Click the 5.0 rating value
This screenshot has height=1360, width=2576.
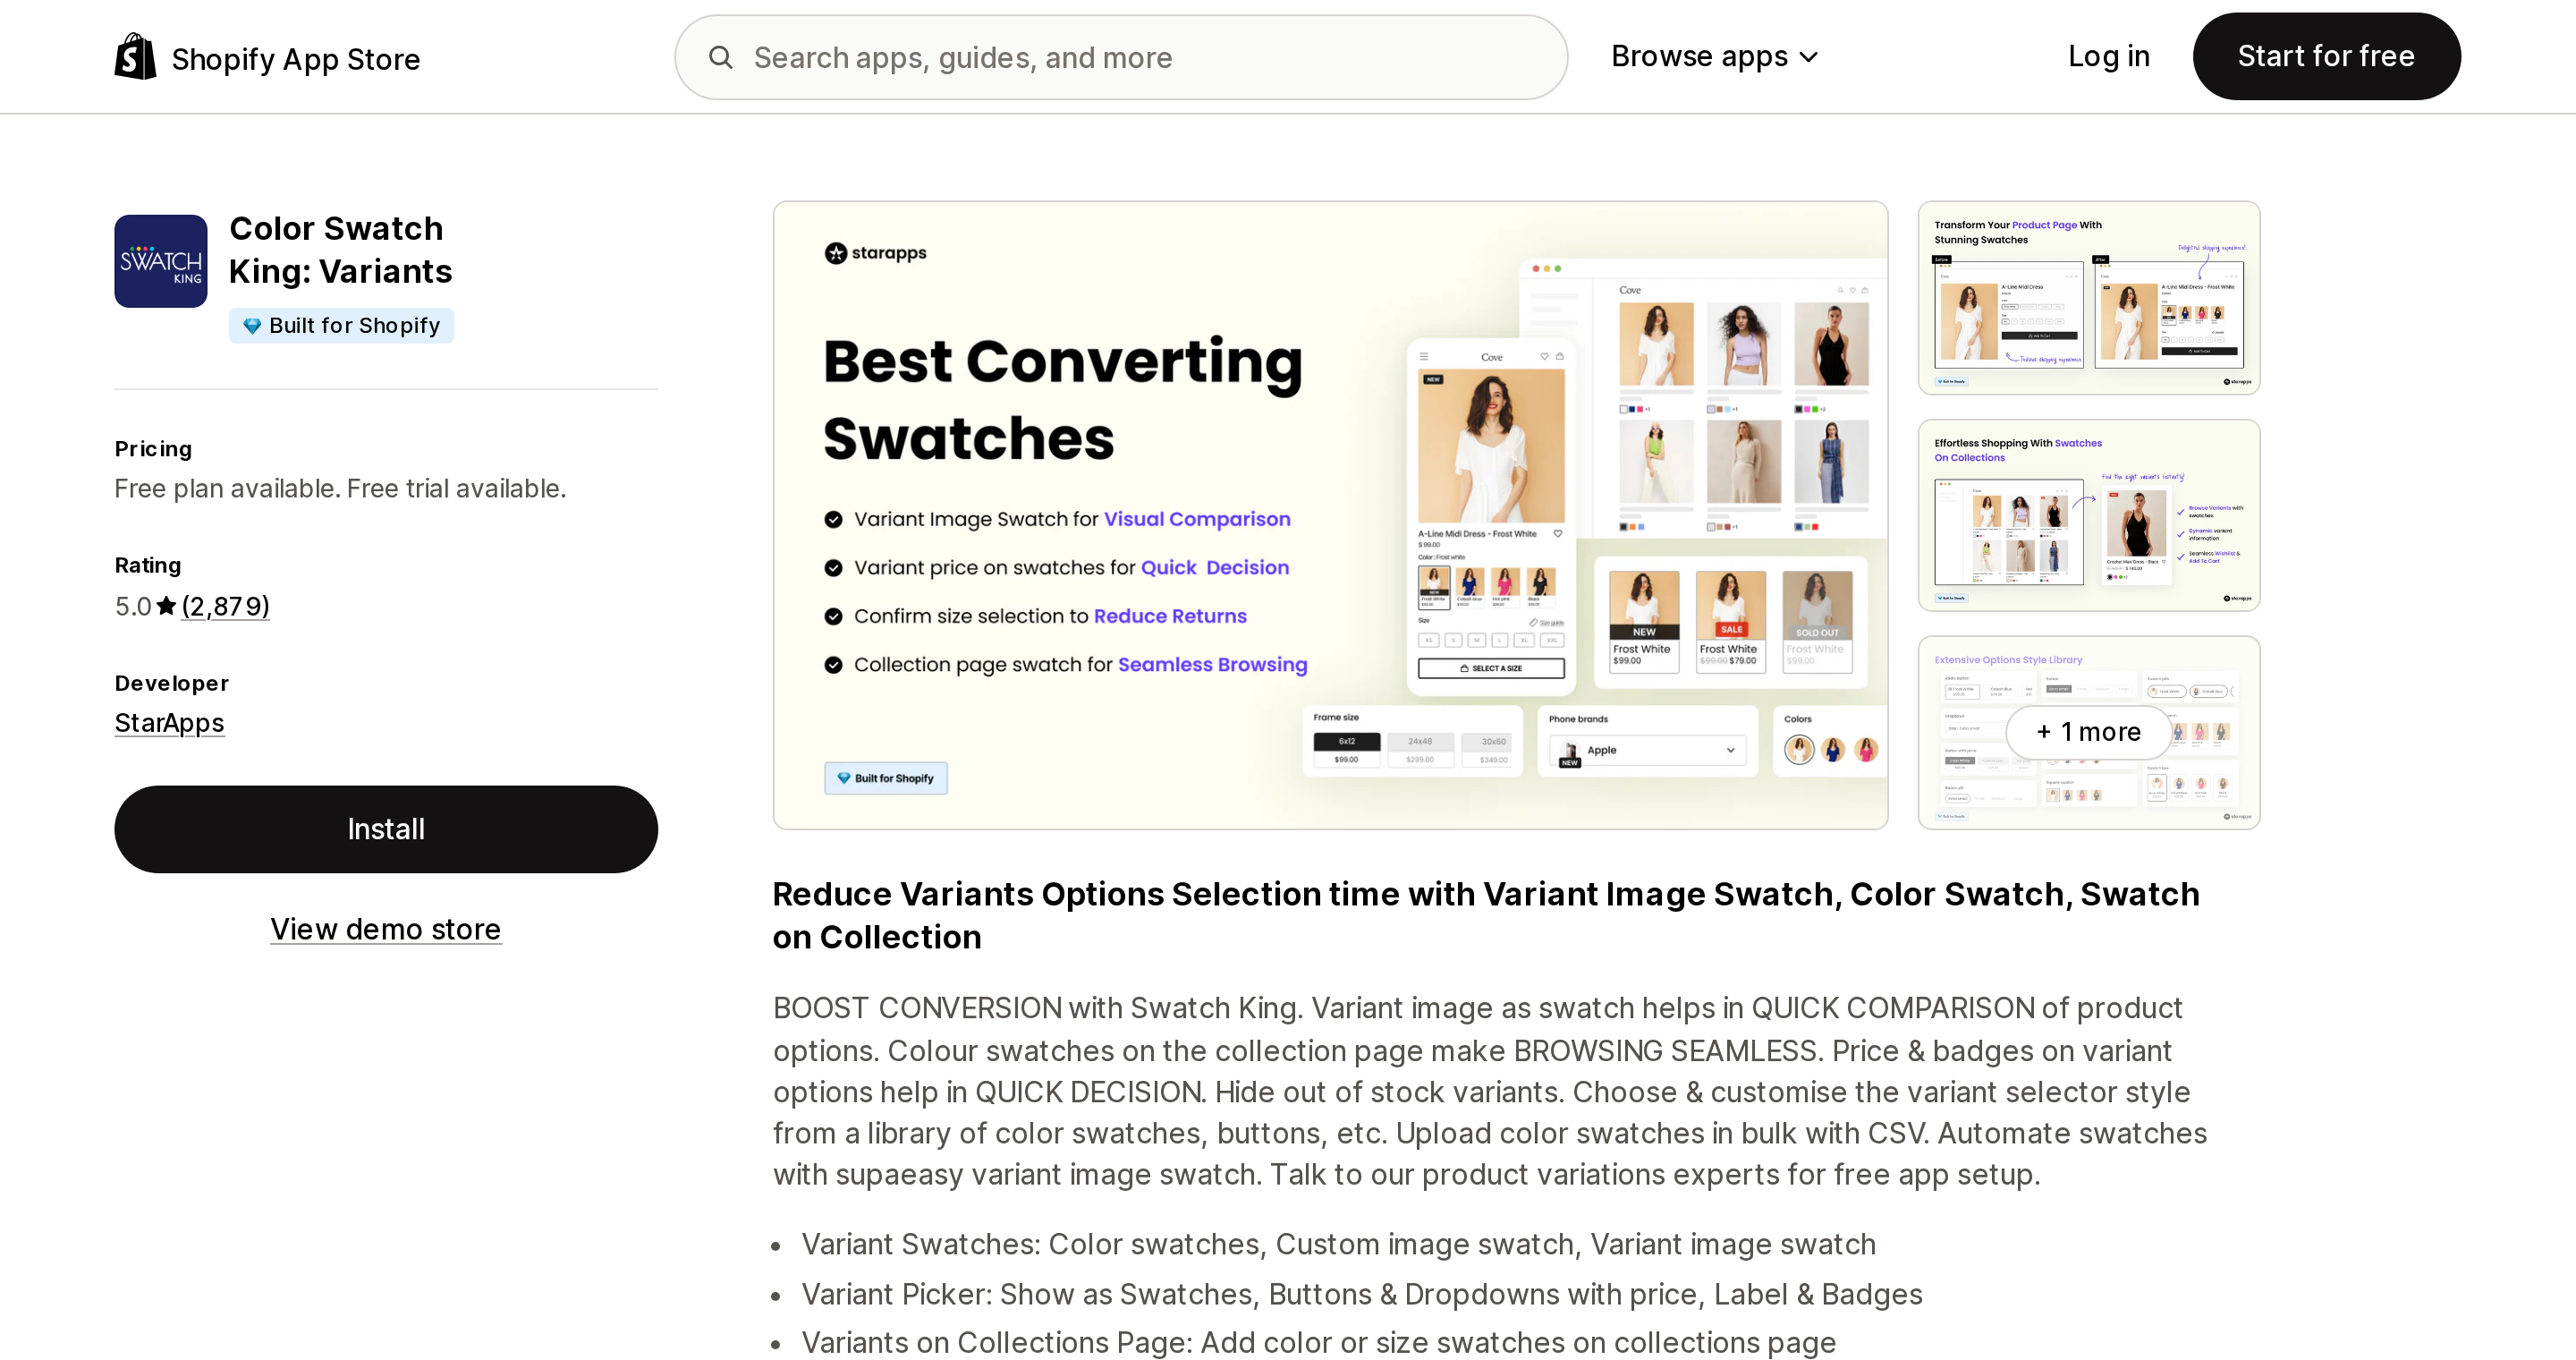[133, 606]
